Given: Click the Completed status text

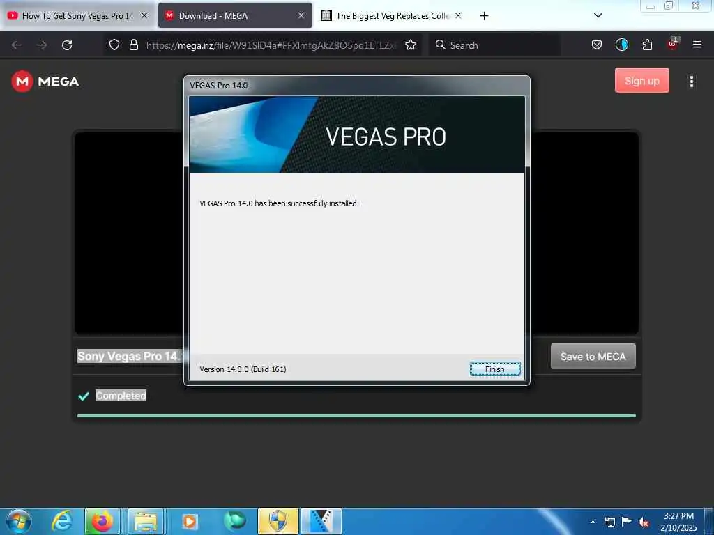Looking at the screenshot, I should tap(121, 396).
